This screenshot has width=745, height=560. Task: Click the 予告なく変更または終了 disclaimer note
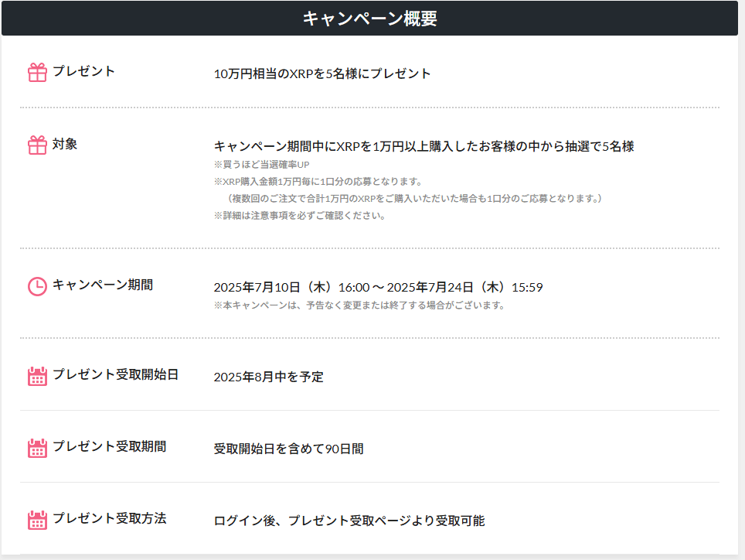[x=359, y=306]
